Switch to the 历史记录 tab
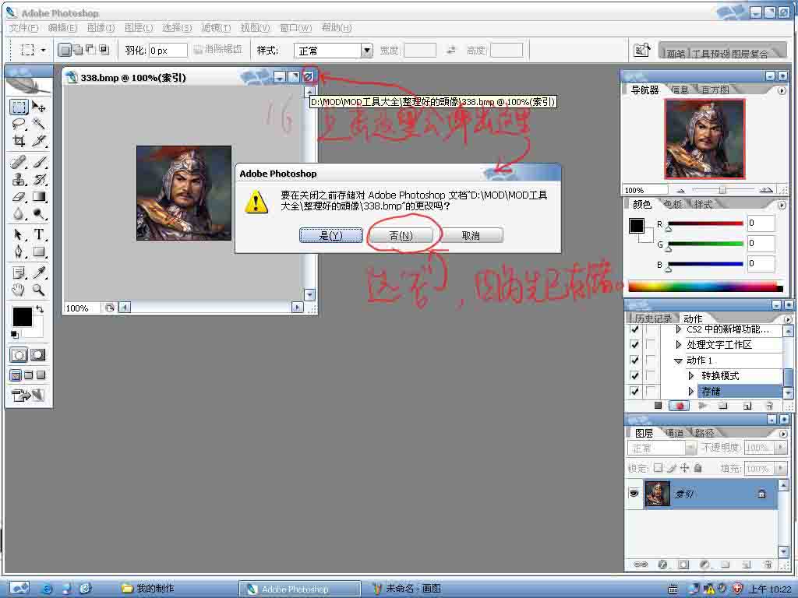The width and height of the screenshot is (798, 598). (654, 318)
